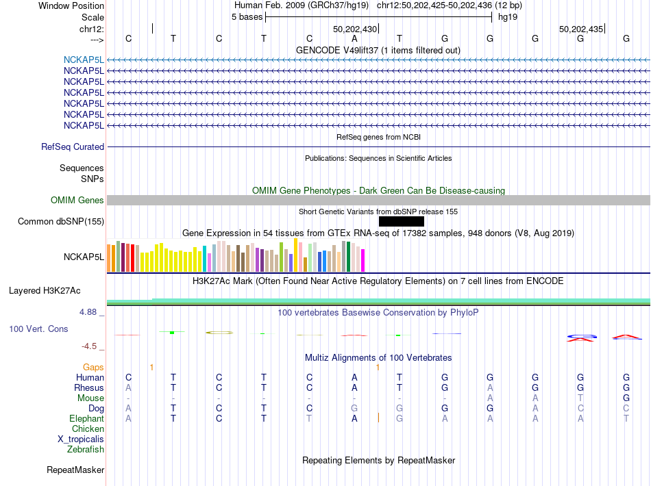The image size is (651, 486).
Task: Click the RepeatMasker track label
Action: [x=75, y=470]
